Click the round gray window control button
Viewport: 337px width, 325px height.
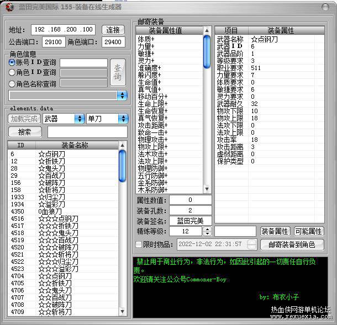tap(325, 7)
